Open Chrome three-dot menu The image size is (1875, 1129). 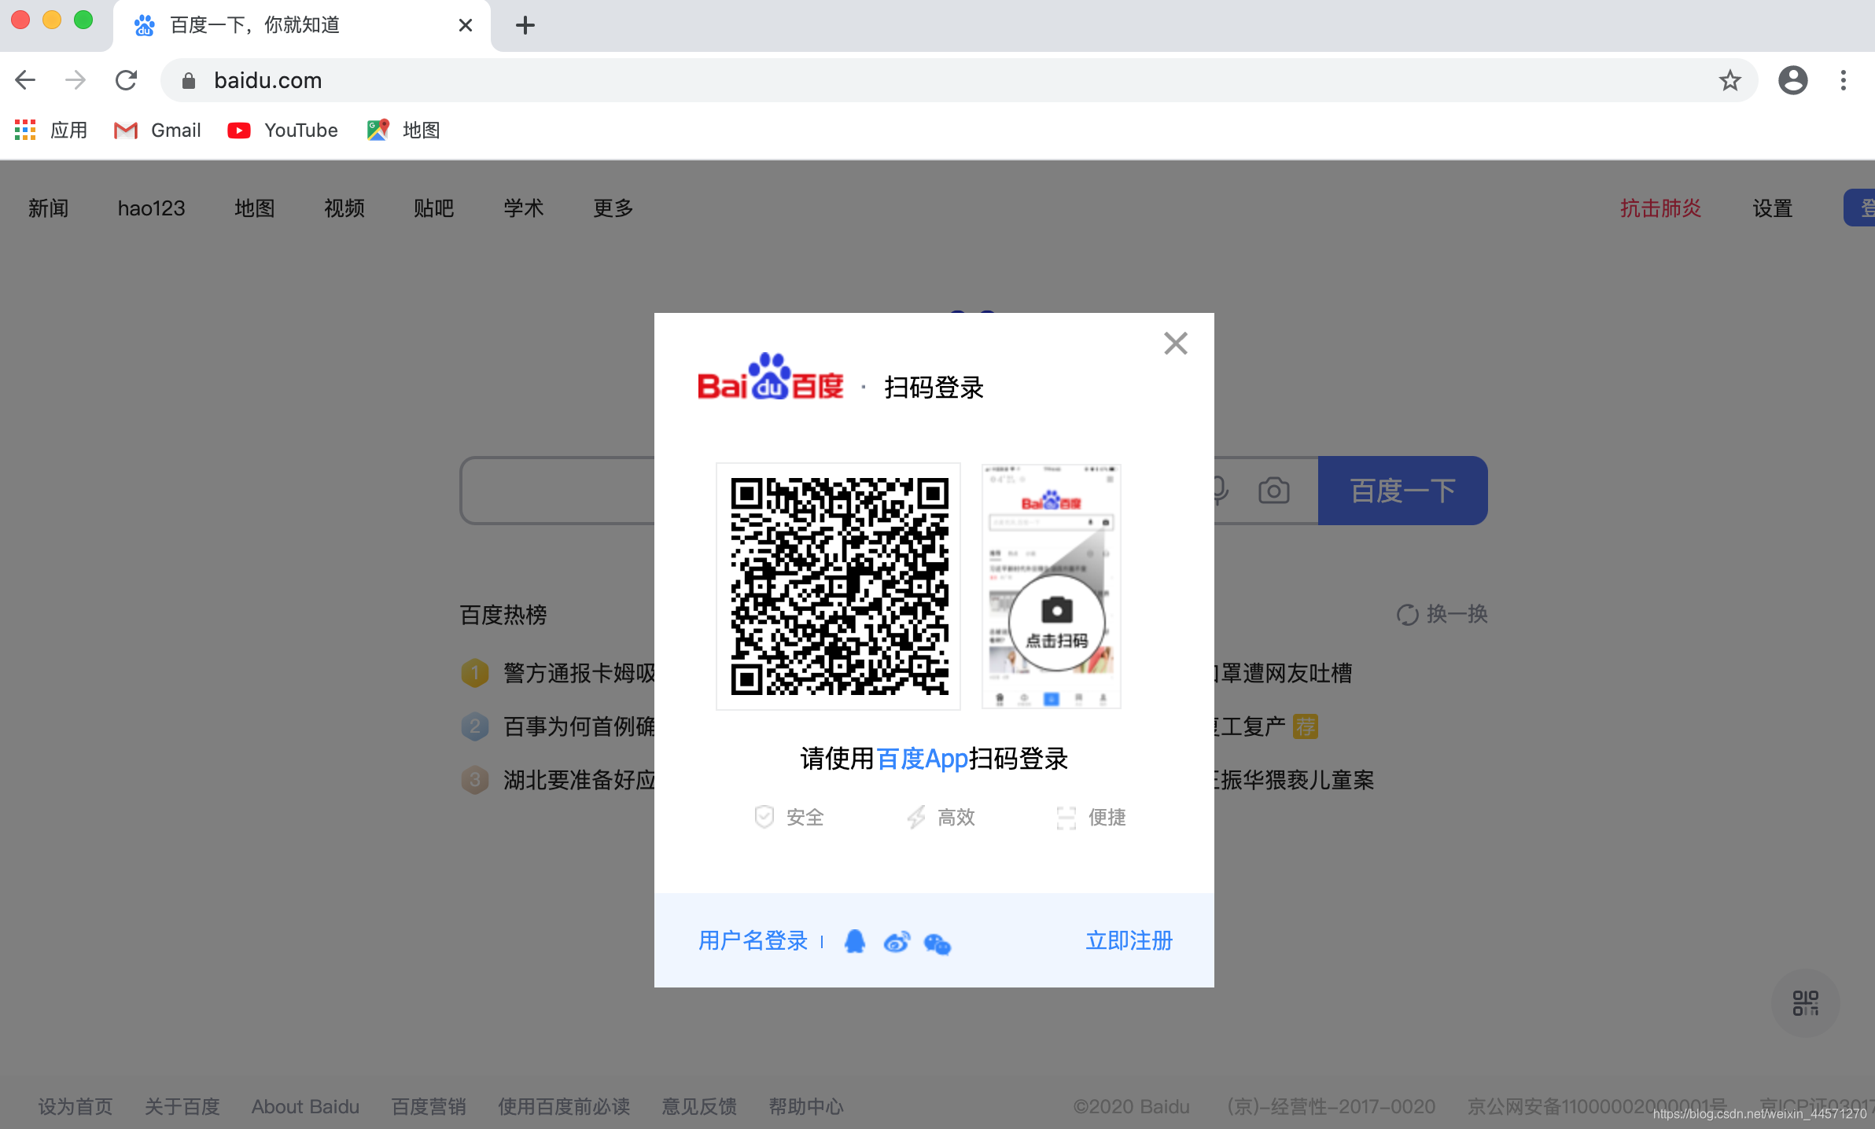coord(1843,80)
